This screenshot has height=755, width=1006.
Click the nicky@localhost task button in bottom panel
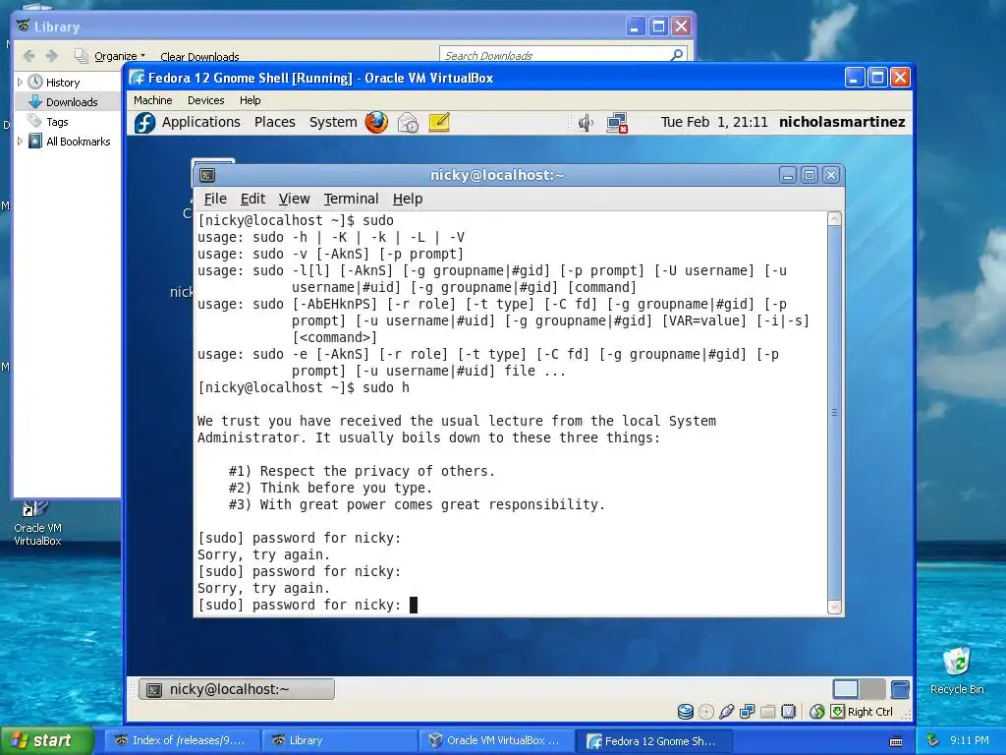(x=237, y=689)
